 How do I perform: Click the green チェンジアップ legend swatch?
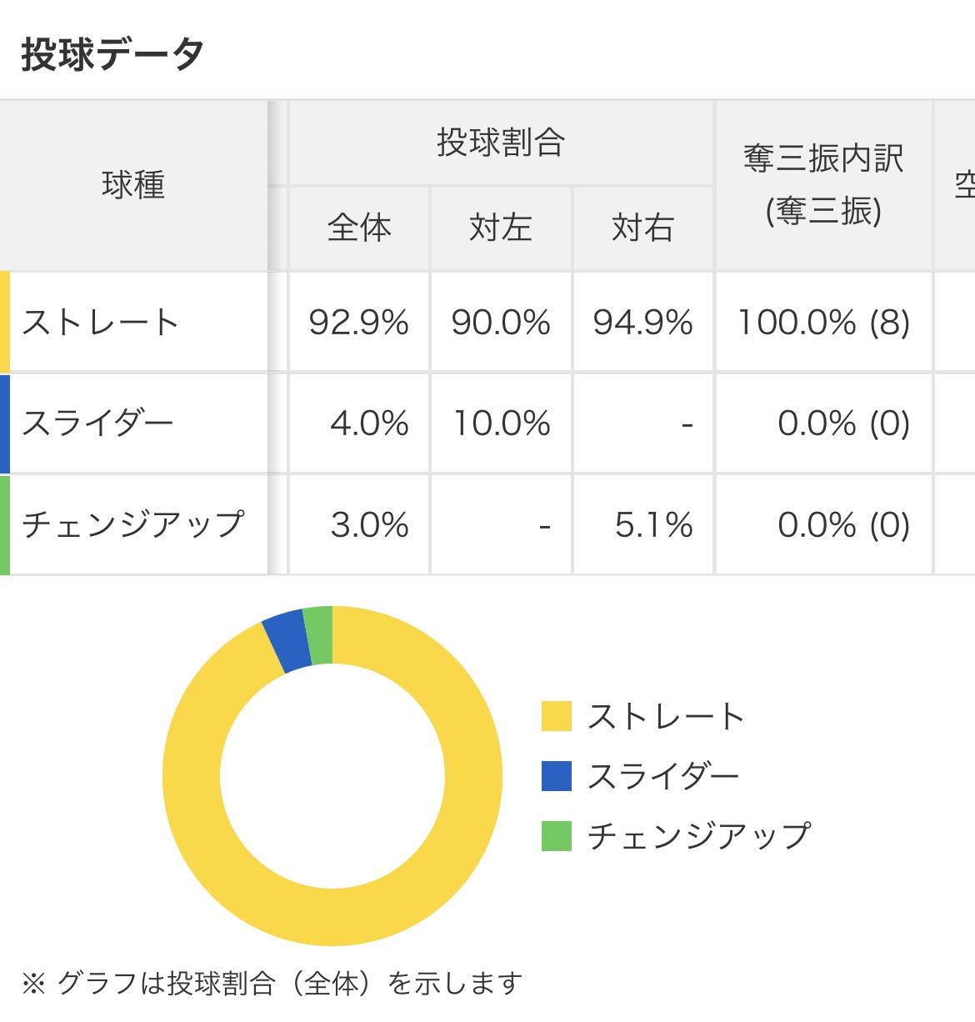point(556,835)
